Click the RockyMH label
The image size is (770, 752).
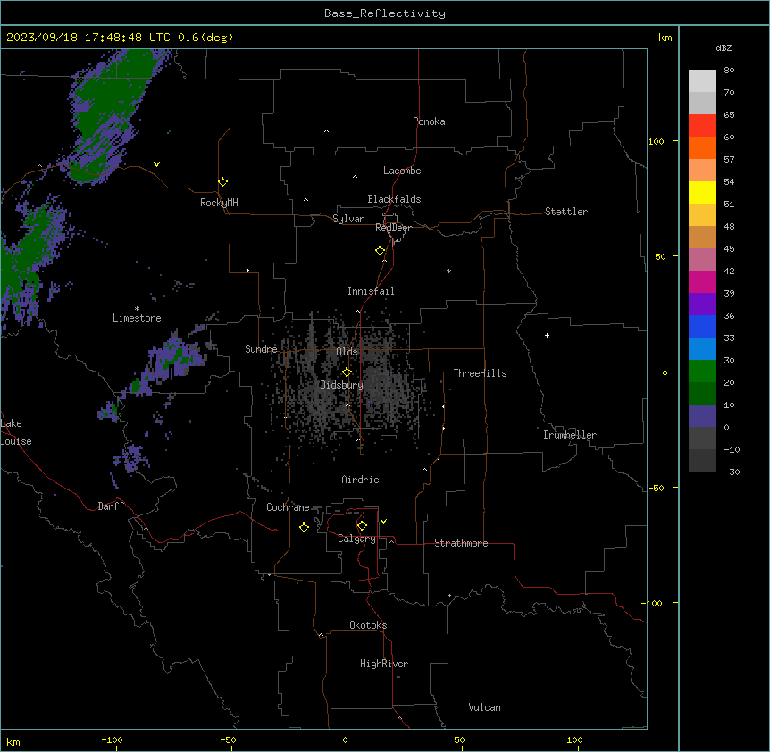219,203
